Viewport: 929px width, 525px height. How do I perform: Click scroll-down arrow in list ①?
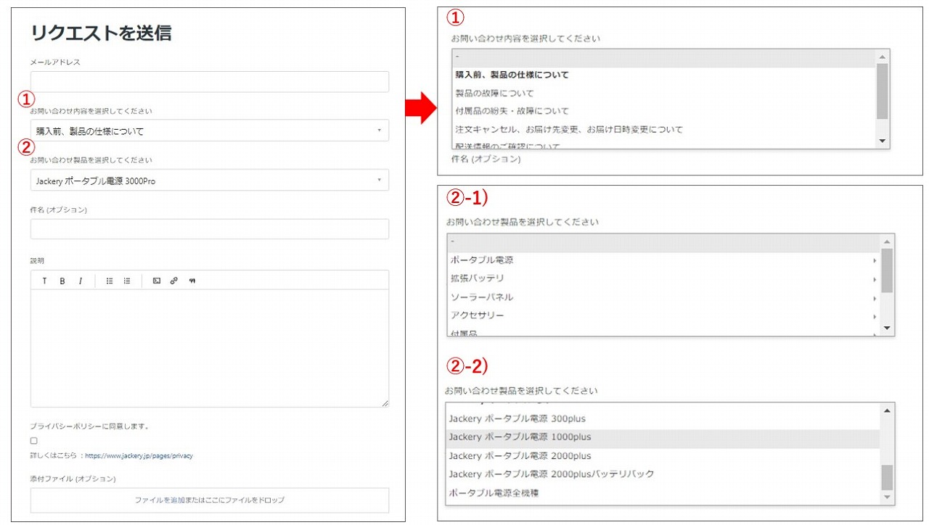(883, 141)
